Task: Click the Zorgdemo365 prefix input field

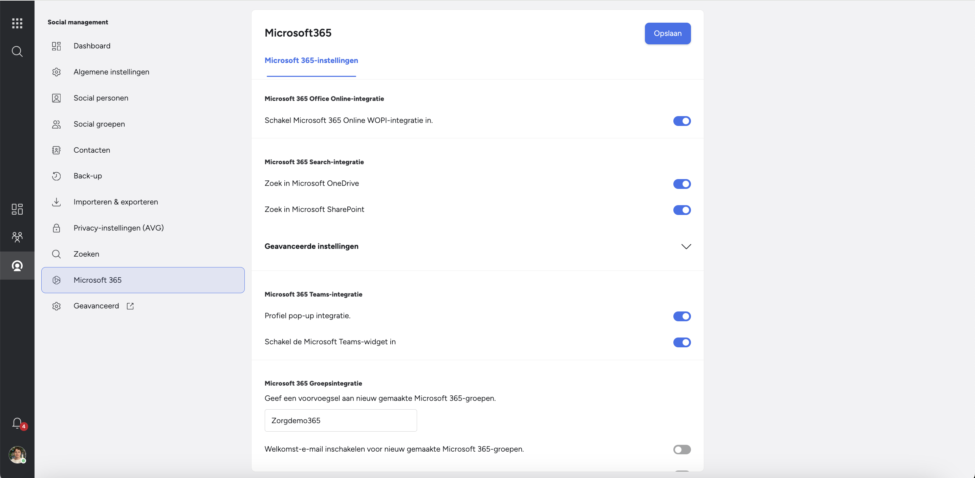Action: pos(341,420)
